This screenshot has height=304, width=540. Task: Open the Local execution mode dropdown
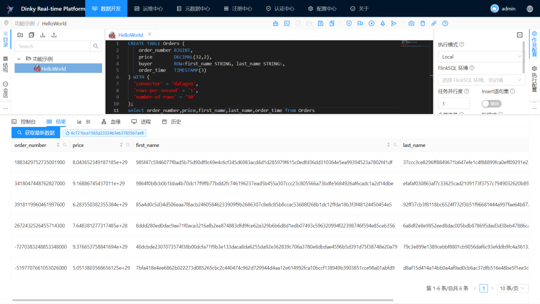click(x=480, y=56)
